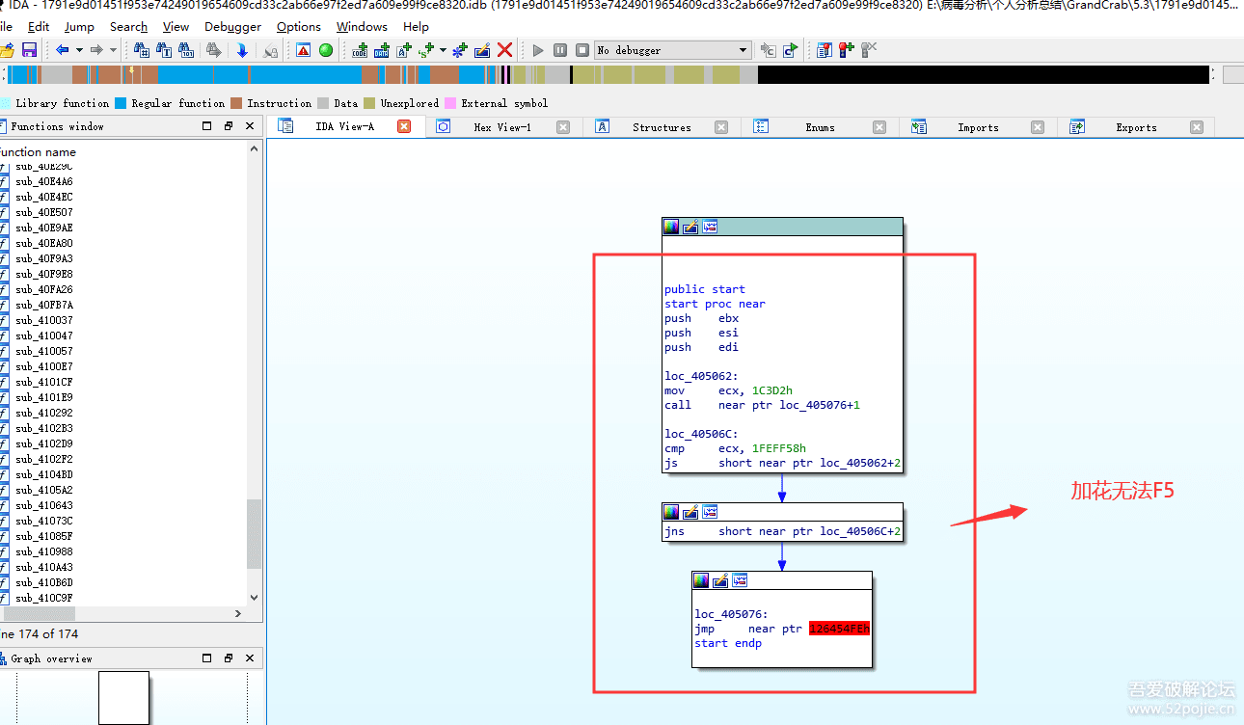Click the add breakpoint red-green icon

click(847, 49)
